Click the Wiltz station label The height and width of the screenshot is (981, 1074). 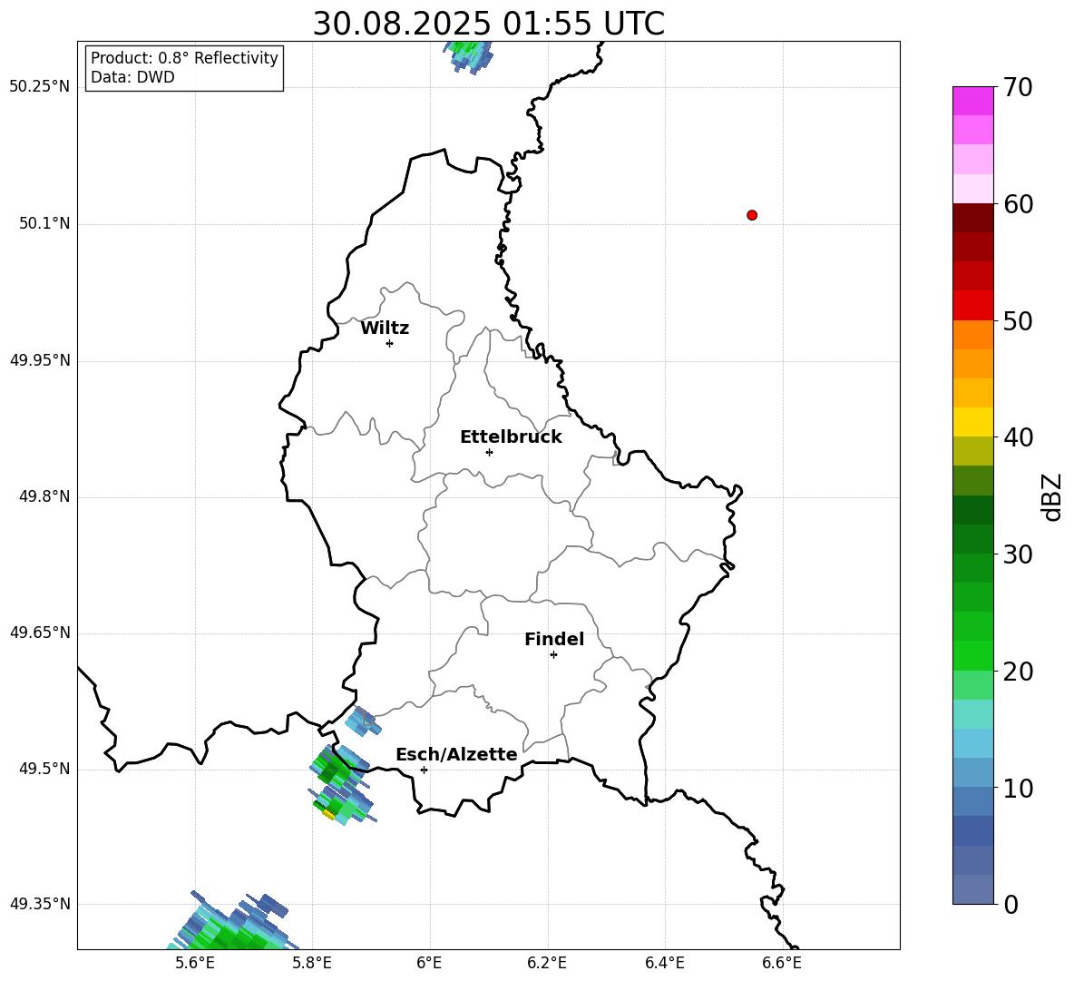click(x=385, y=329)
